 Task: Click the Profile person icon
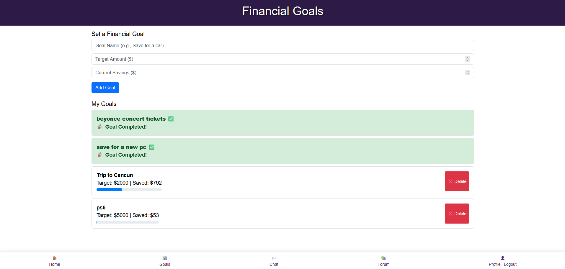(x=503, y=258)
